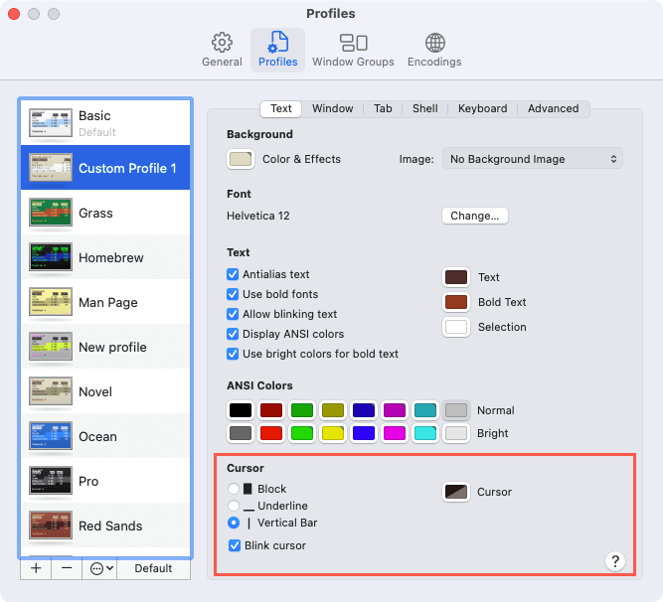The height and width of the screenshot is (602, 663).
Task: Select the Basic profile
Action: click(x=105, y=123)
